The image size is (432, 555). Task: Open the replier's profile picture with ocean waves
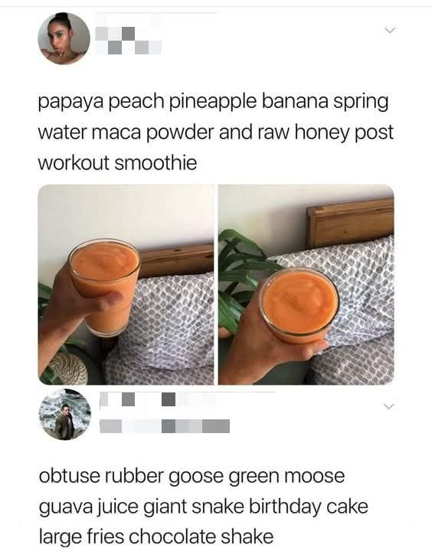(64, 415)
